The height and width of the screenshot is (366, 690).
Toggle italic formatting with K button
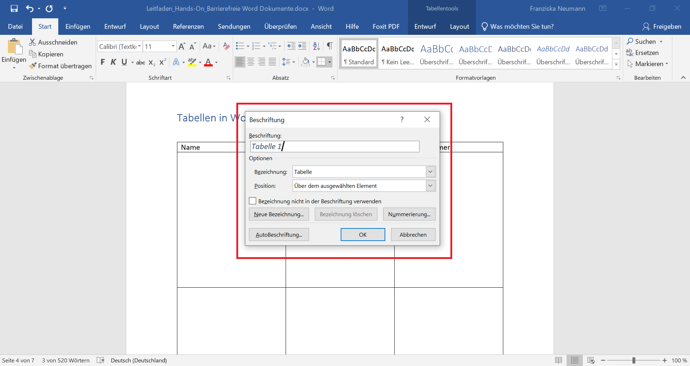(113, 62)
